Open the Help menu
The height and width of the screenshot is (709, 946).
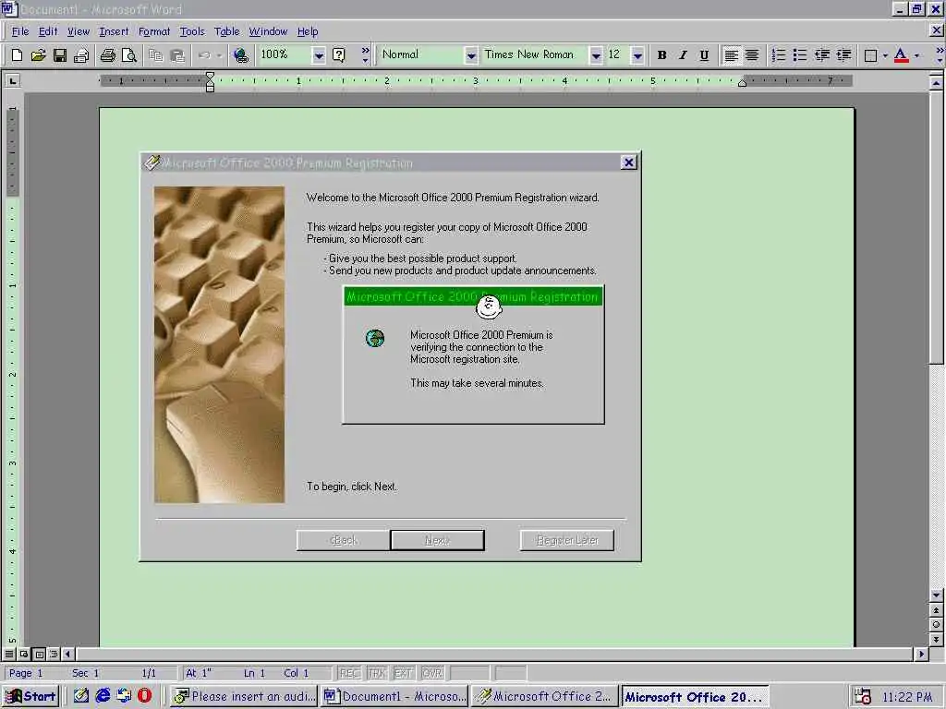pos(307,31)
